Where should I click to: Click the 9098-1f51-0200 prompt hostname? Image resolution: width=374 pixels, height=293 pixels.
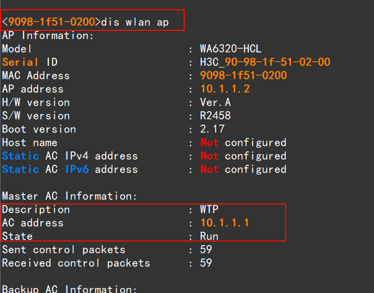52,22
